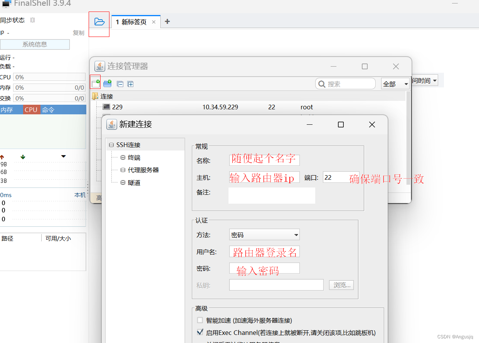Image resolution: width=479 pixels, height=343 pixels.
Task: Click the 复制 link next to IP
Action: coord(79,33)
